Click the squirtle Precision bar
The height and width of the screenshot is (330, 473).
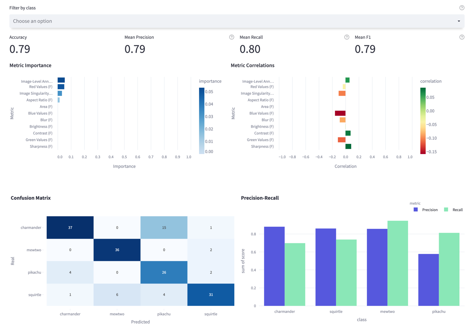pos(326,267)
